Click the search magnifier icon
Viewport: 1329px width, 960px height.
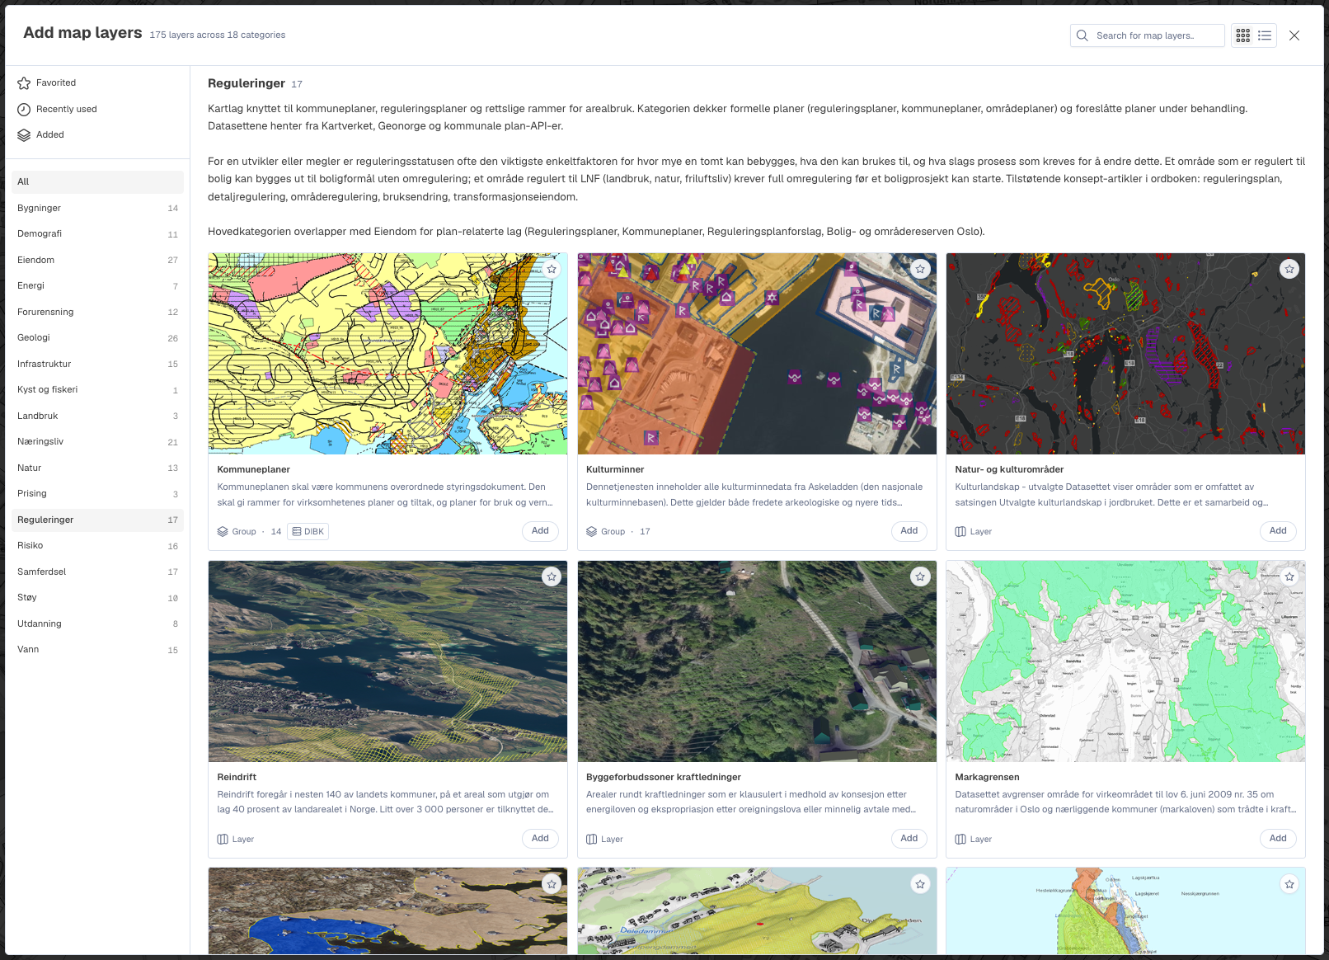click(1082, 35)
